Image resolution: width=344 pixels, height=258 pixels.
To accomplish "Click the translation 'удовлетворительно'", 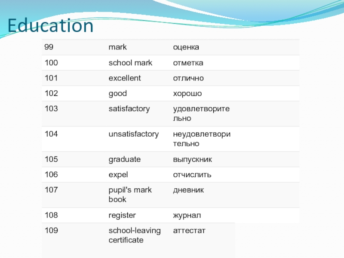I will point(201,114).
